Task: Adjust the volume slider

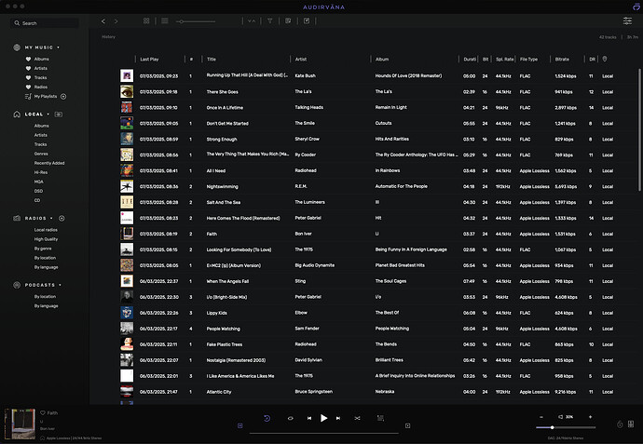Action: tap(566, 427)
